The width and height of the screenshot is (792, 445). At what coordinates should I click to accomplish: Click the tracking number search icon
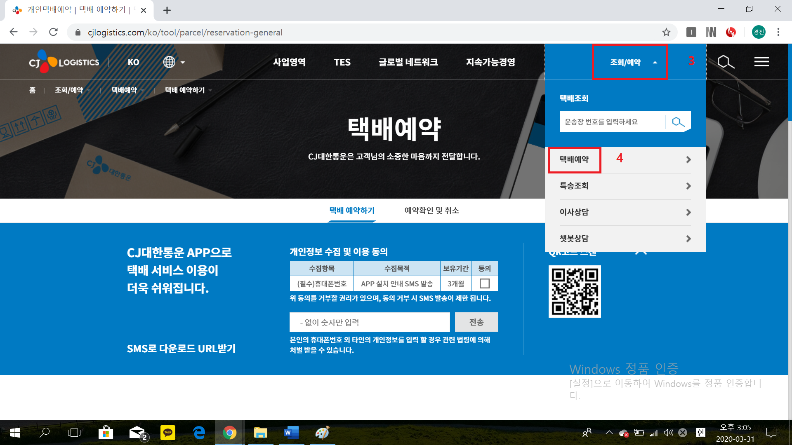[x=678, y=122]
